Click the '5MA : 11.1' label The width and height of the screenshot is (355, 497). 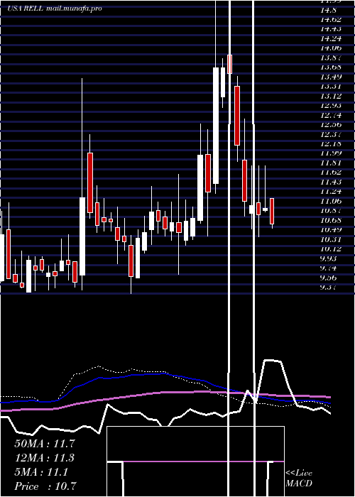tap(41, 472)
